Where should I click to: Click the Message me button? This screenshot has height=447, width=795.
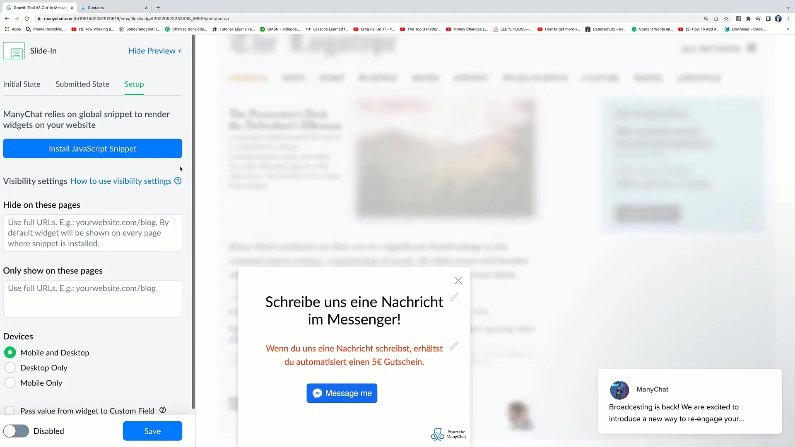tap(342, 393)
